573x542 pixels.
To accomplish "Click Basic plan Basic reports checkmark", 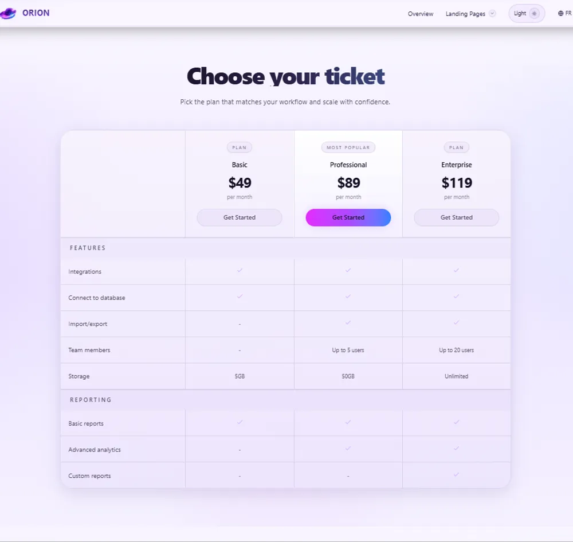I will pyautogui.click(x=240, y=422).
